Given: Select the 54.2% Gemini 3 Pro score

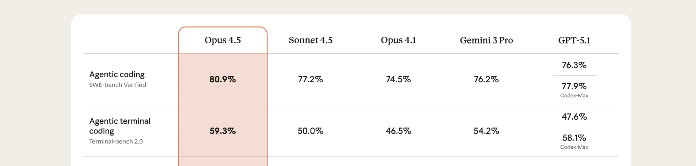Looking at the screenshot, I should click(x=486, y=131).
